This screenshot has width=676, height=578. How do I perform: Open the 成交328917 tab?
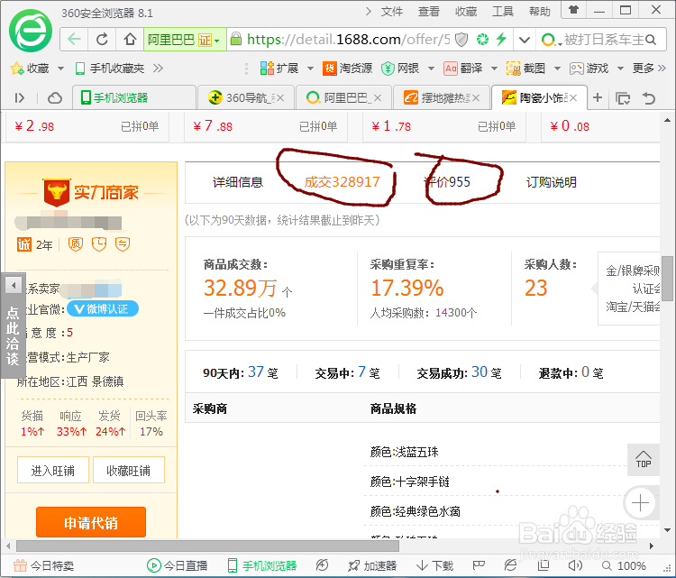pos(342,182)
